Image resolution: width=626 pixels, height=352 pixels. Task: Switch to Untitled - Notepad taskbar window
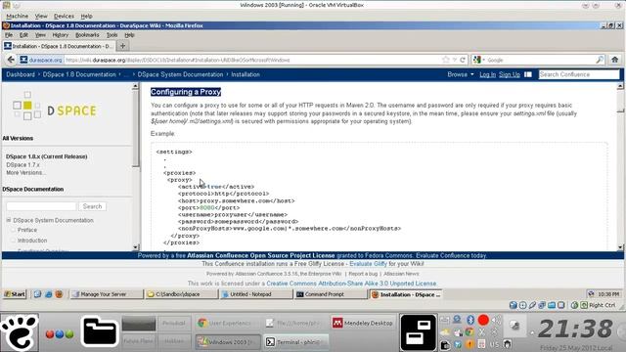(256, 294)
